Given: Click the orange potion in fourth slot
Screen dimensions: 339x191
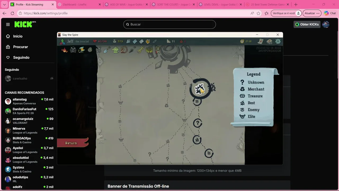Looking at the screenshot, I should (148, 41).
